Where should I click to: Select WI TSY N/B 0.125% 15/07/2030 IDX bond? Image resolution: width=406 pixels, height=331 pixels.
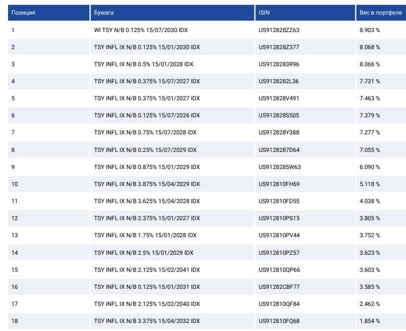pos(141,30)
